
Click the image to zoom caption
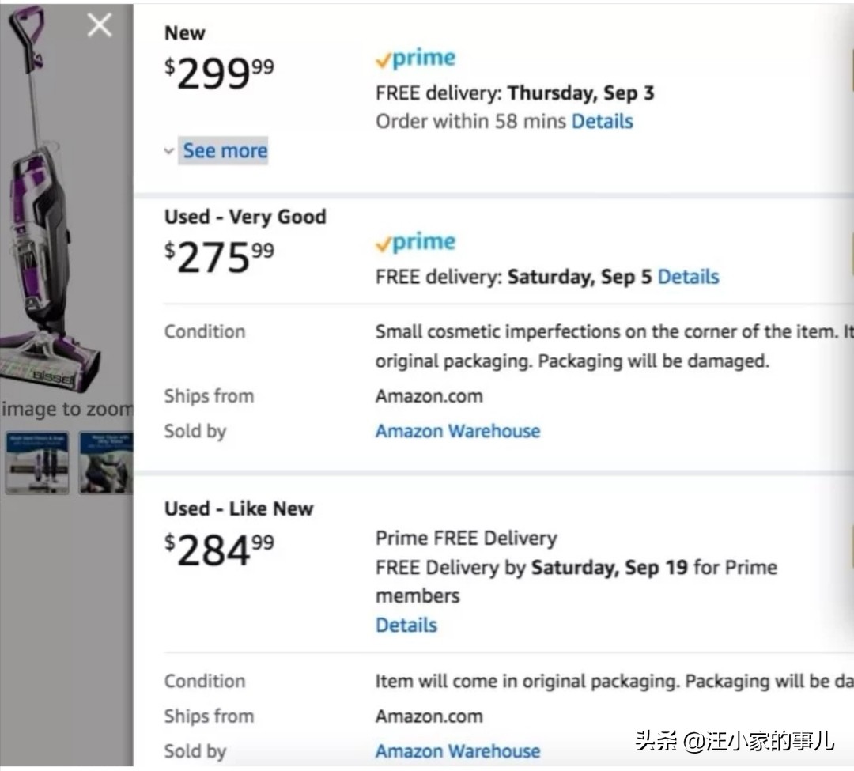click(x=66, y=409)
